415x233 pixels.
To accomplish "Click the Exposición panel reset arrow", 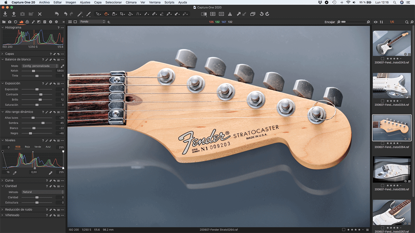I will [55, 84].
